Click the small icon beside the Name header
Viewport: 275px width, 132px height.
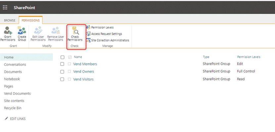click(70, 57)
